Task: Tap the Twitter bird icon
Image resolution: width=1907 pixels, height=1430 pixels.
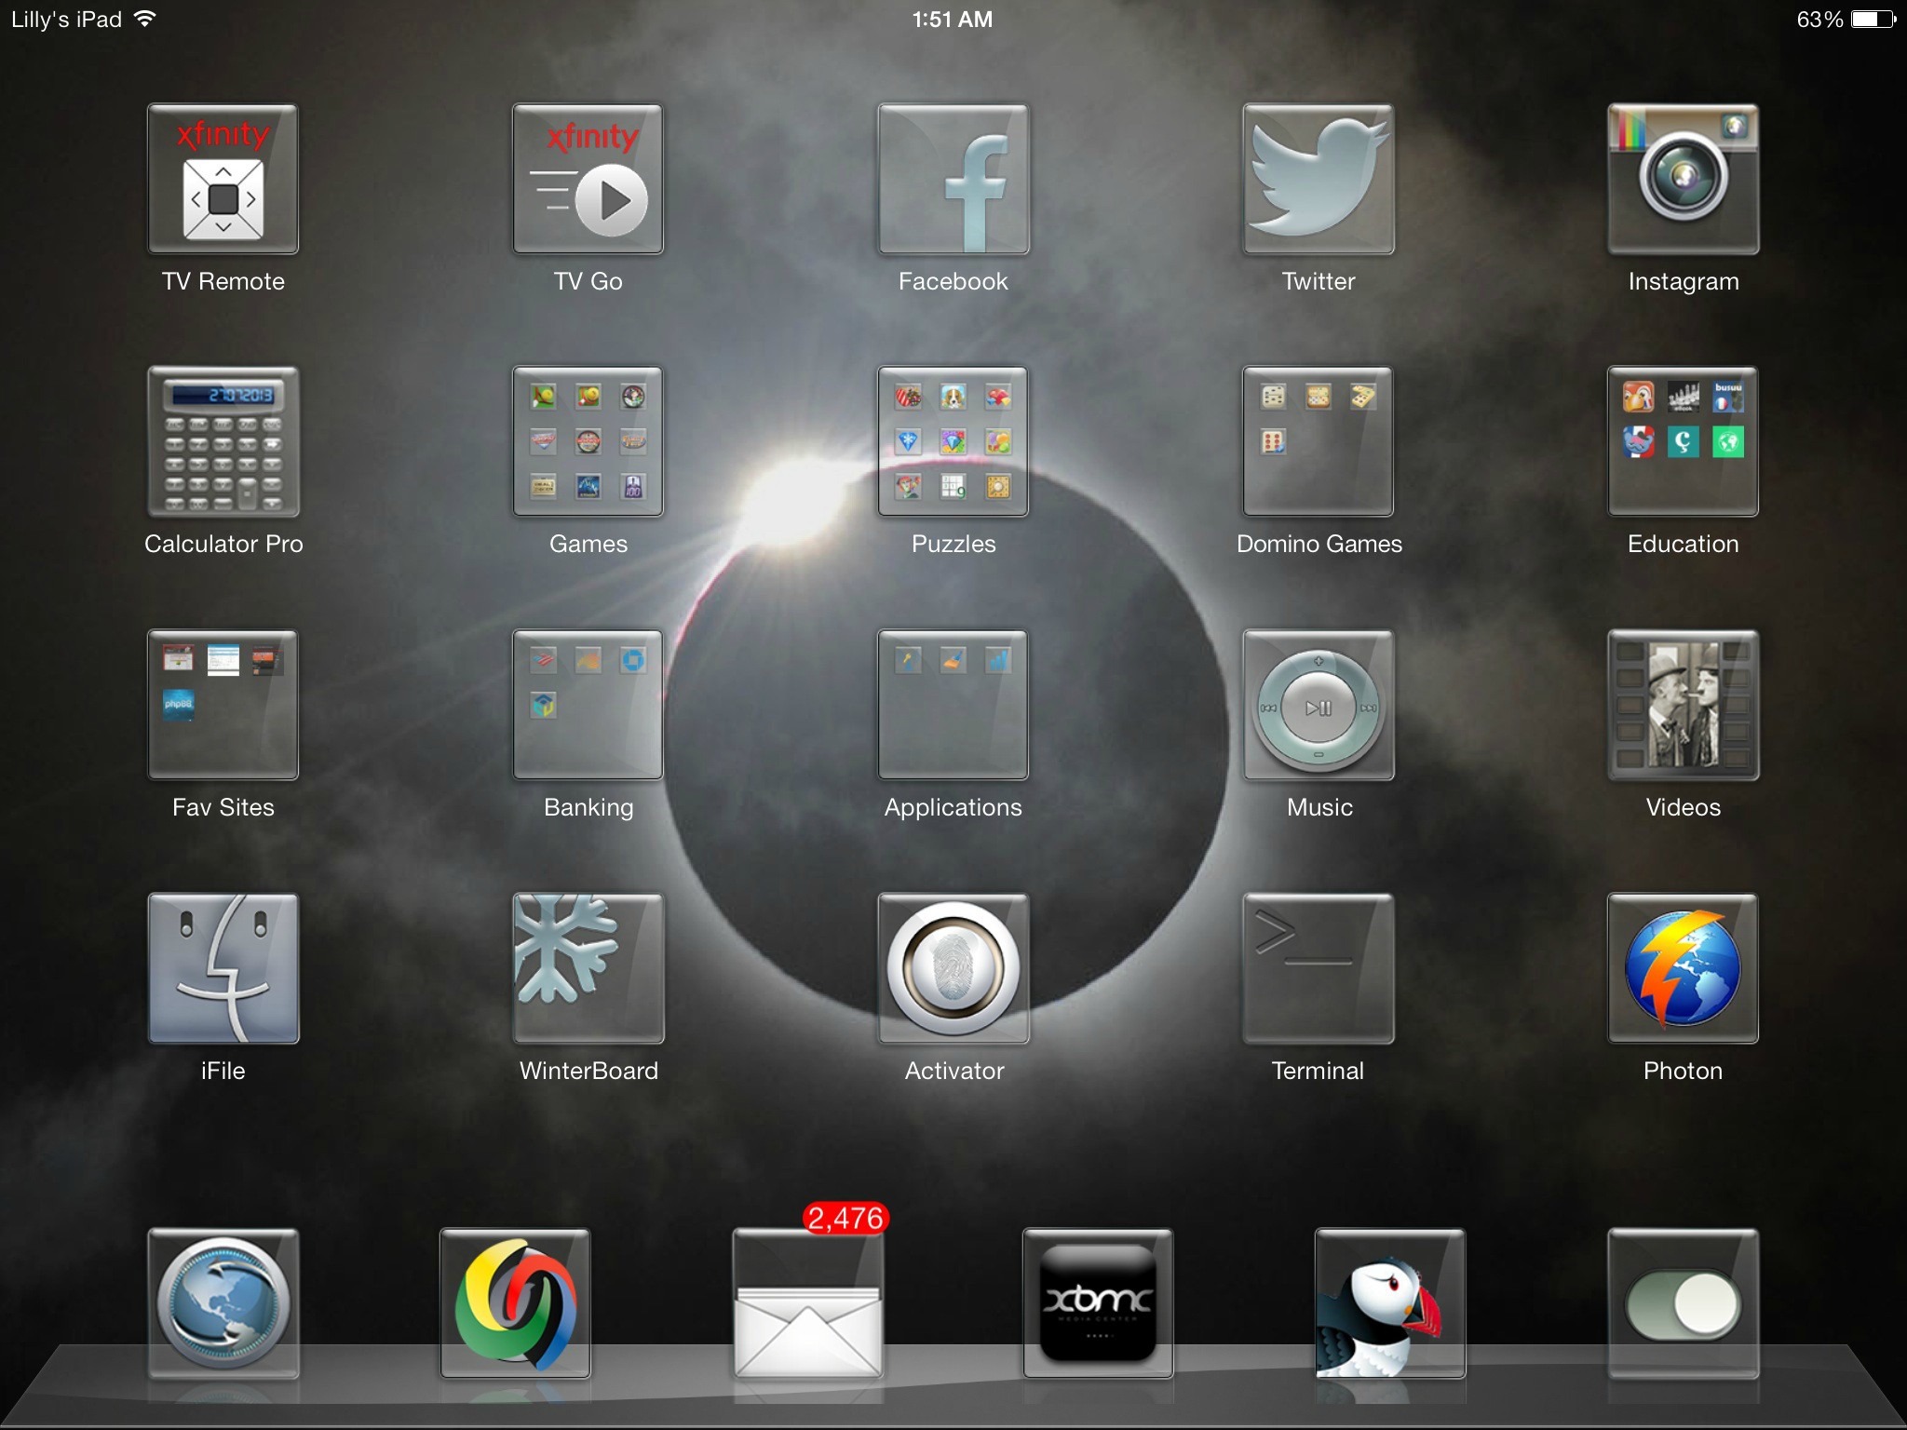Action: tap(1319, 179)
